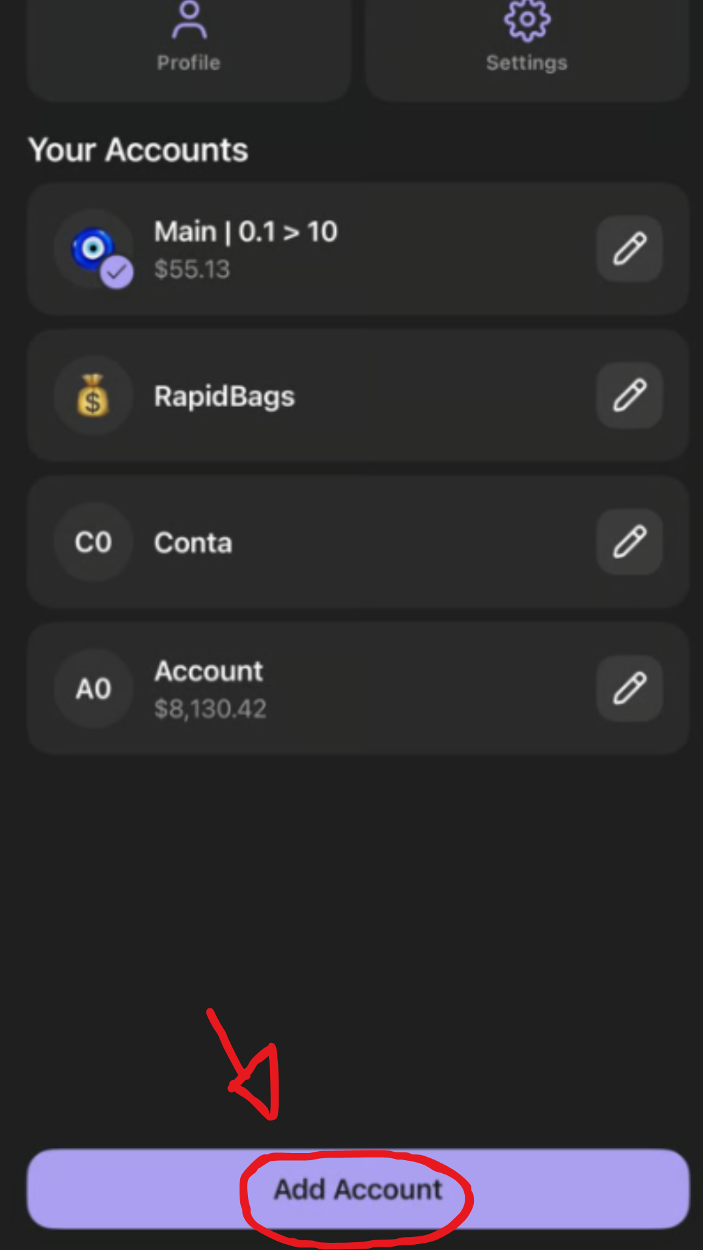Click the $8,130.42 balance

click(210, 709)
